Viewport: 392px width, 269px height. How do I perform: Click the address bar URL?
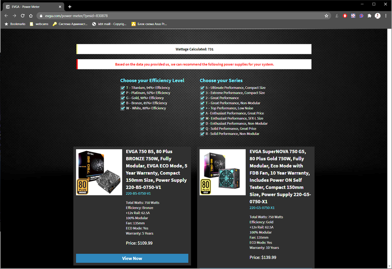(76, 16)
